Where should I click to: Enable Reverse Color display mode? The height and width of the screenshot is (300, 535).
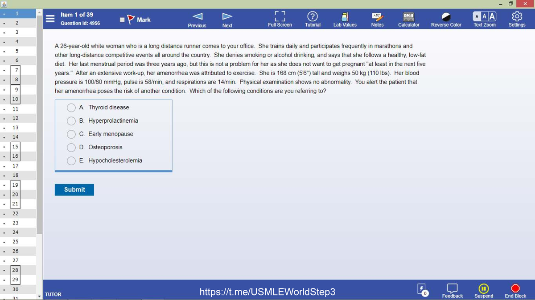coord(446,19)
